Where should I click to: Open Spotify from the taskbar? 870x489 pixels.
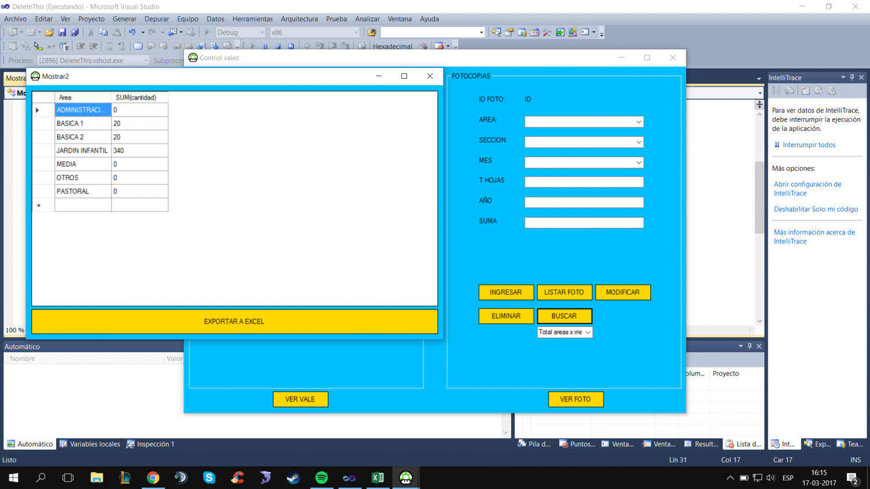pos(321,477)
